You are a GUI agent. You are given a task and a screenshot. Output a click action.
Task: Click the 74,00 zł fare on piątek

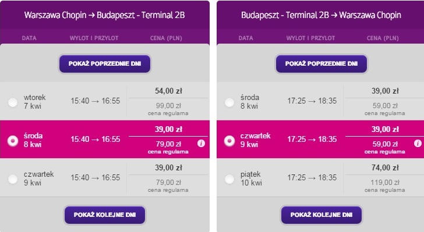[x=385, y=167]
